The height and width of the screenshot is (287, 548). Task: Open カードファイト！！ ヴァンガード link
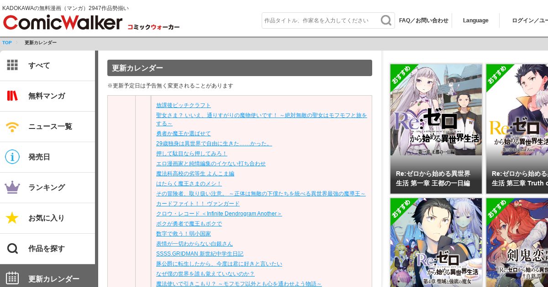(x=198, y=204)
